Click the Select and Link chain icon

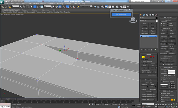point(3,7)
